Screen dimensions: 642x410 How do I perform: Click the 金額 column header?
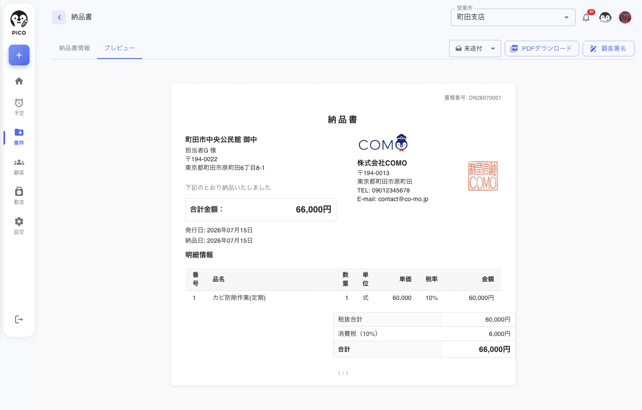coord(488,279)
